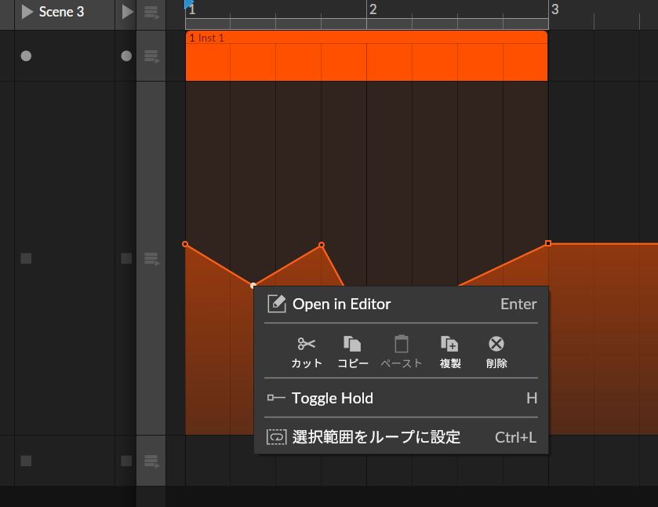
Task: Choose 選択範囲をループに設定 menu entry
Action: tap(376, 437)
